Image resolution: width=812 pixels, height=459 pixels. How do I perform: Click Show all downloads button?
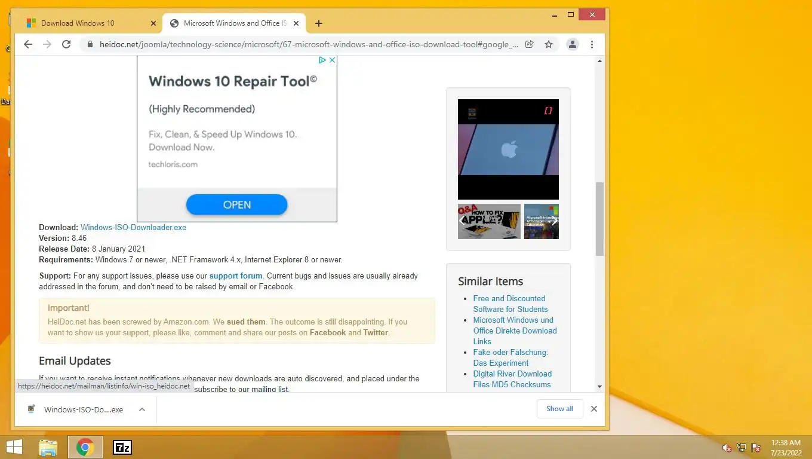(559, 409)
